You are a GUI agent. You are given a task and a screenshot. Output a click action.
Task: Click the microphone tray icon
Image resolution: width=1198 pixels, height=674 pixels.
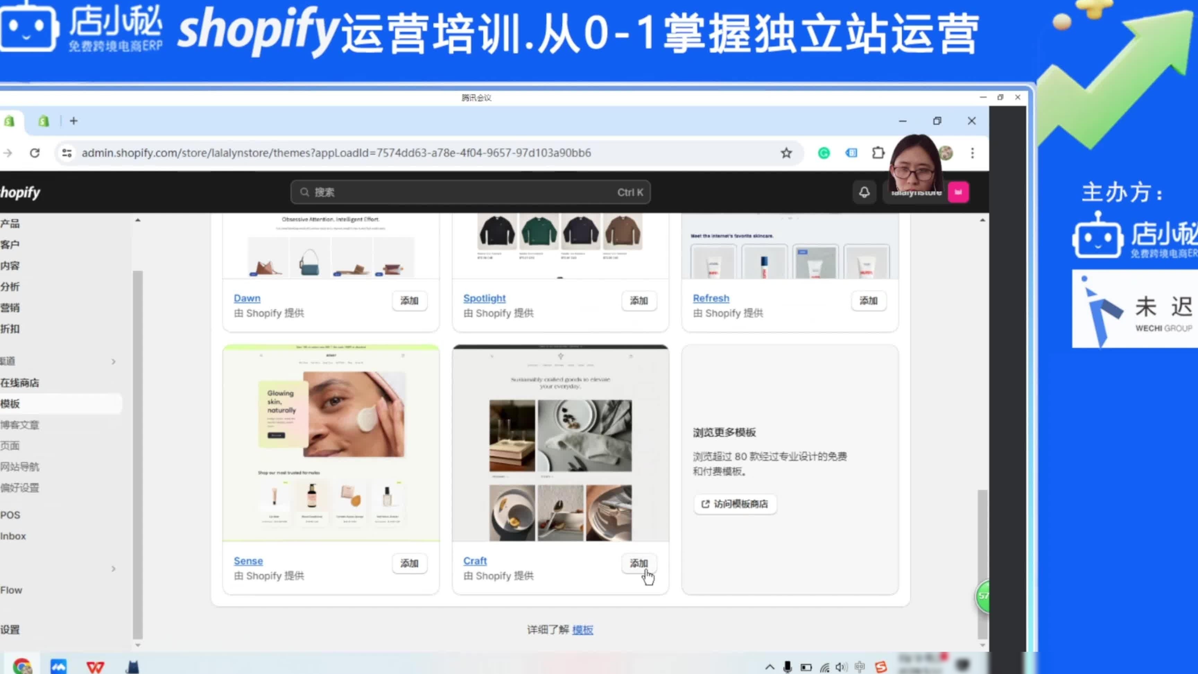[787, 667]
